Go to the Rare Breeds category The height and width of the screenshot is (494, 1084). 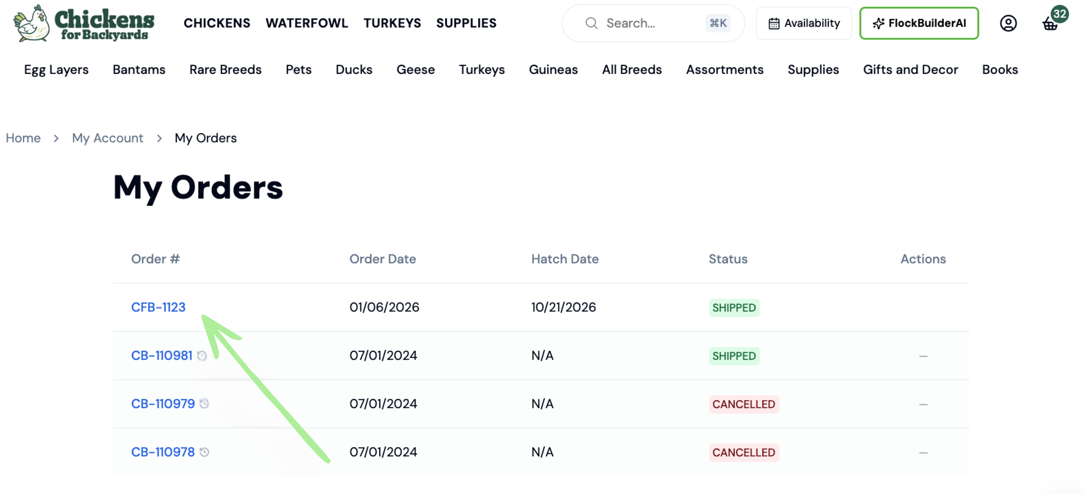(225, 69)
